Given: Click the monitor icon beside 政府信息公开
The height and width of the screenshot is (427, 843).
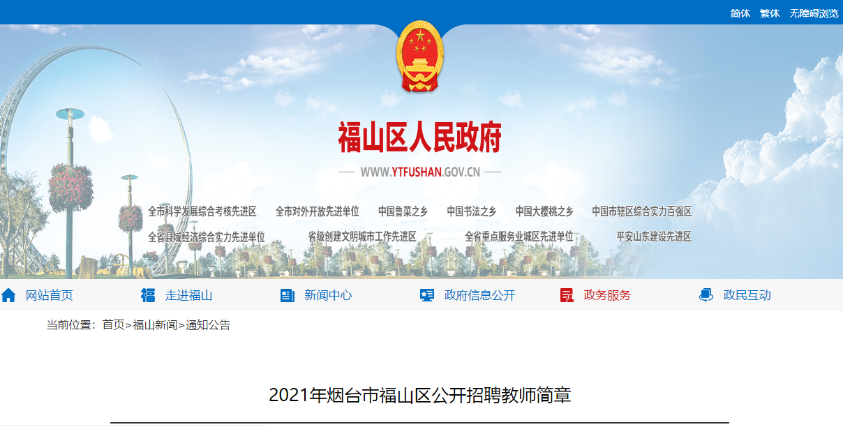Looking at the screenshot, I should [x=427, y=295].
